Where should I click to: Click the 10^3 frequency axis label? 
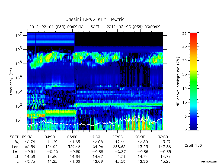coord(18,92)
